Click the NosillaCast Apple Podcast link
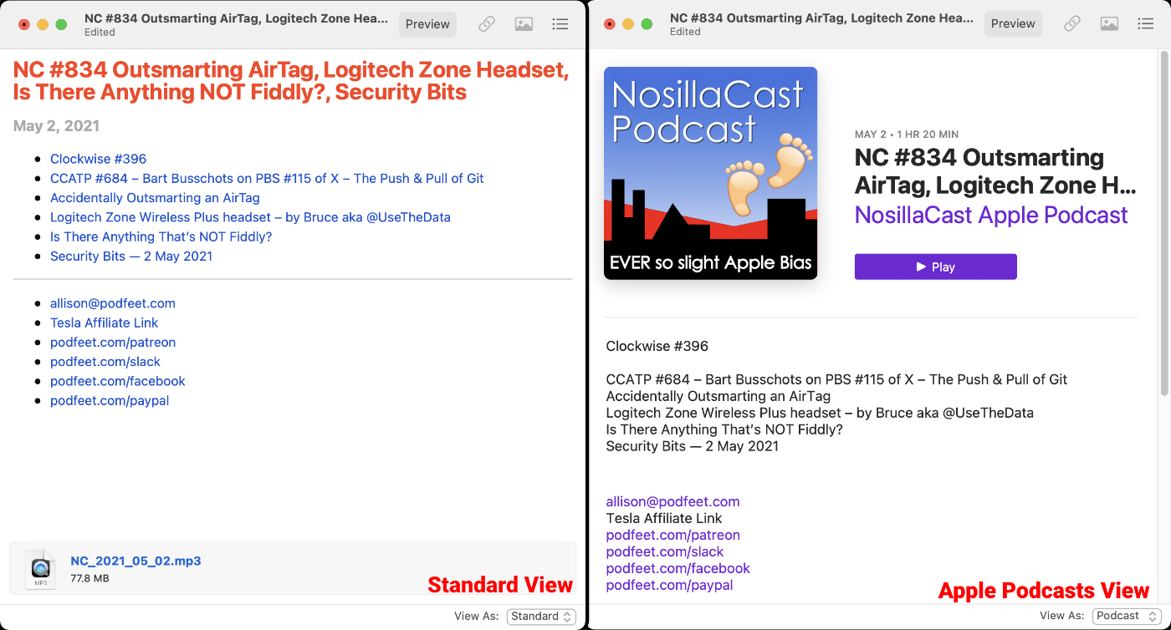The image size is (1171, 630). coord(991,215)
